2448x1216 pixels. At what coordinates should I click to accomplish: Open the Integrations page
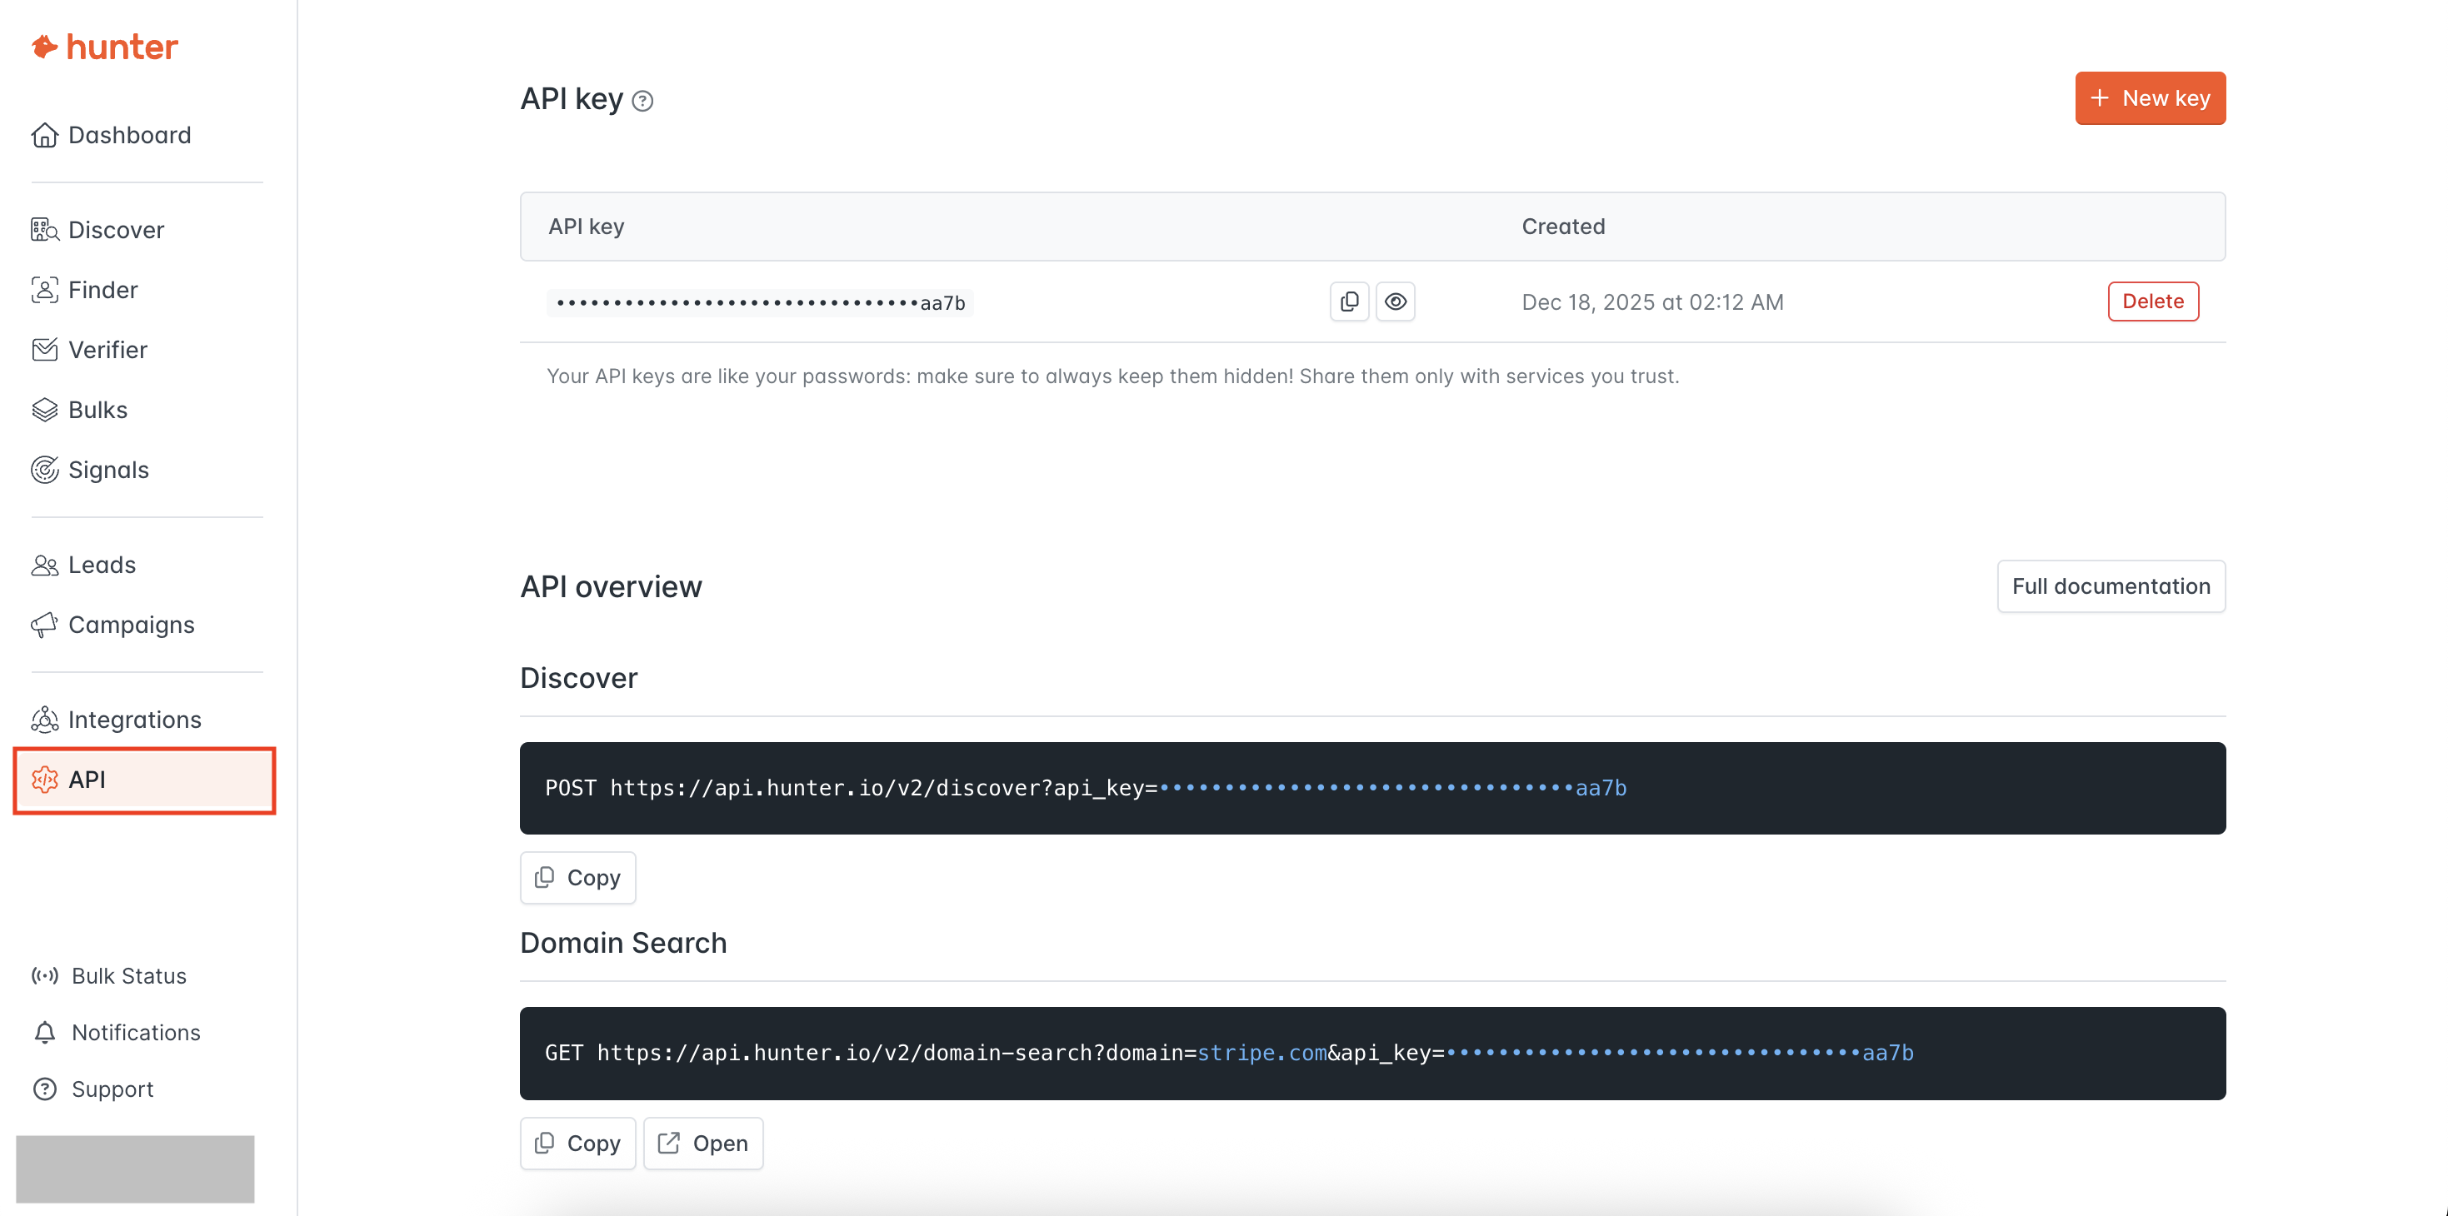[134, 719]
